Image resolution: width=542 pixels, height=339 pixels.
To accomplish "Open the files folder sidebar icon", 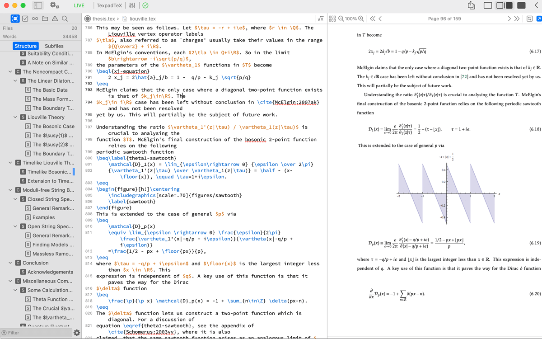I will pyautogui.click(x=45, y=19).
